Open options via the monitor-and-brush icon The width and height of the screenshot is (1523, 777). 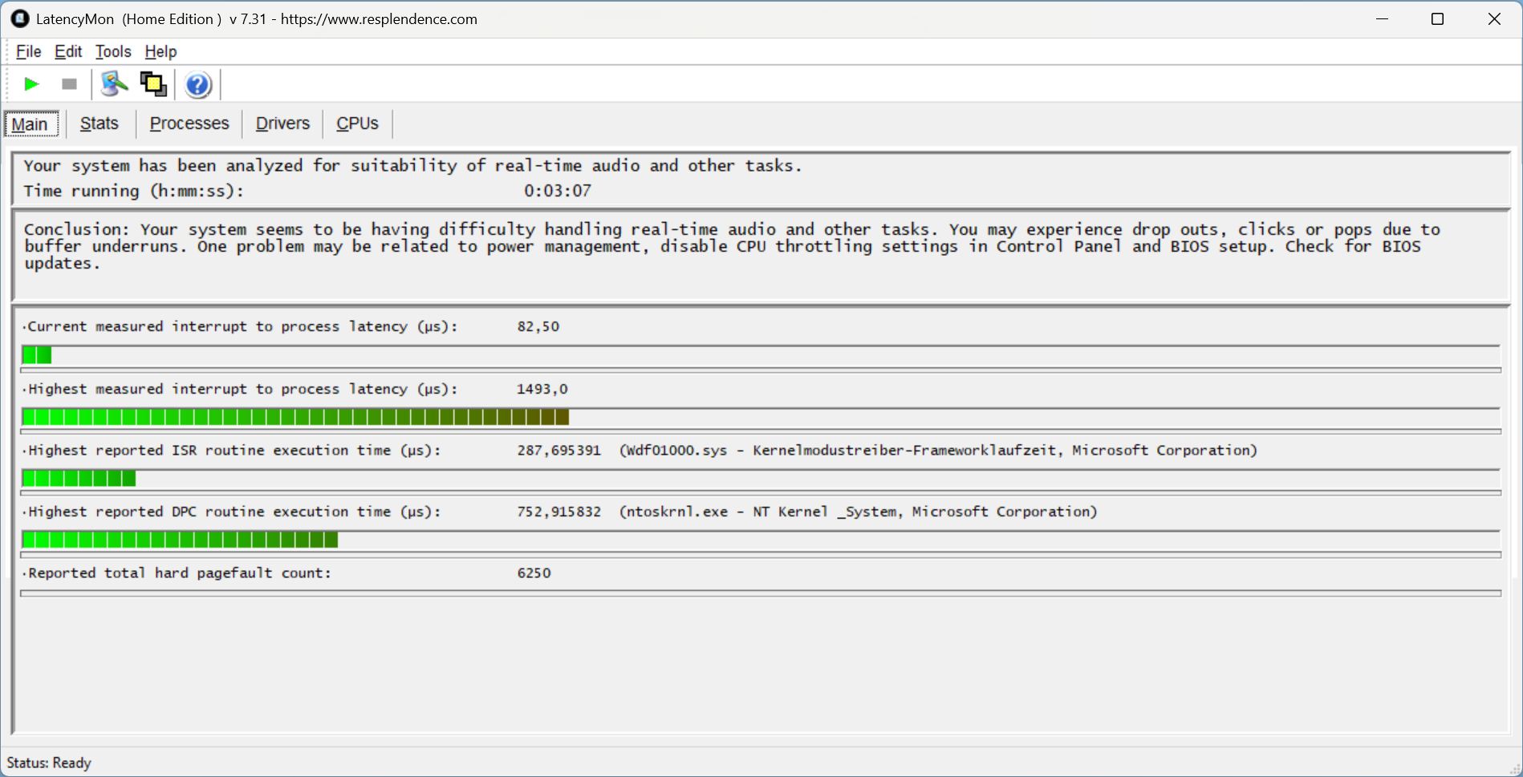coord(114,84)
